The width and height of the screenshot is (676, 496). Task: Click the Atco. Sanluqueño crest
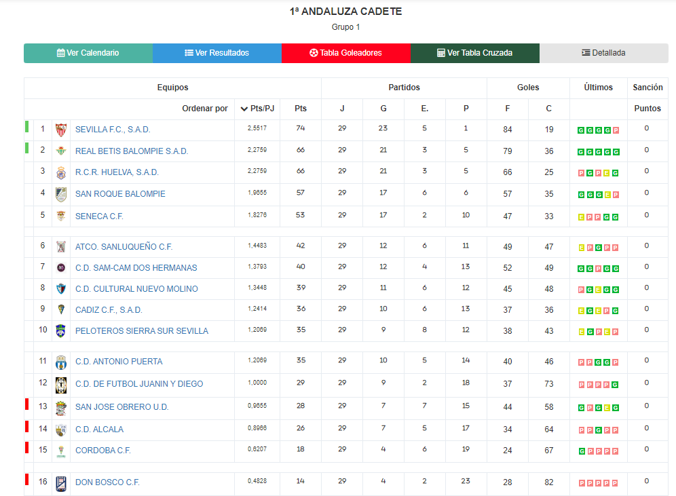click(x=61, y=247)
